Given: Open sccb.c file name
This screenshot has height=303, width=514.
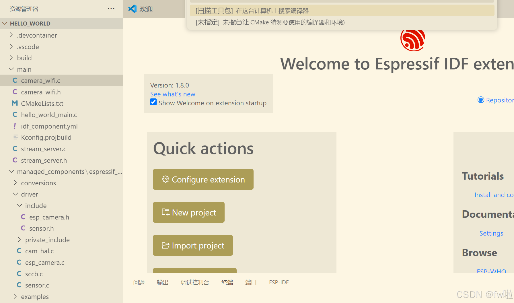Looking at the screenshot, I should (34, 274).
